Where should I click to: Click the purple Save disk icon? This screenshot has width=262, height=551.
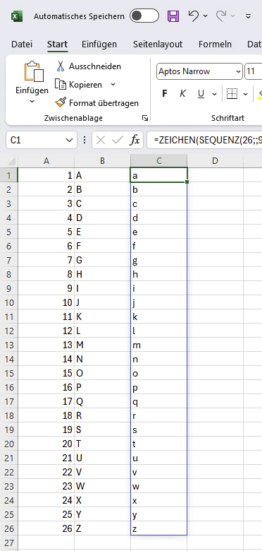(173, 16)
